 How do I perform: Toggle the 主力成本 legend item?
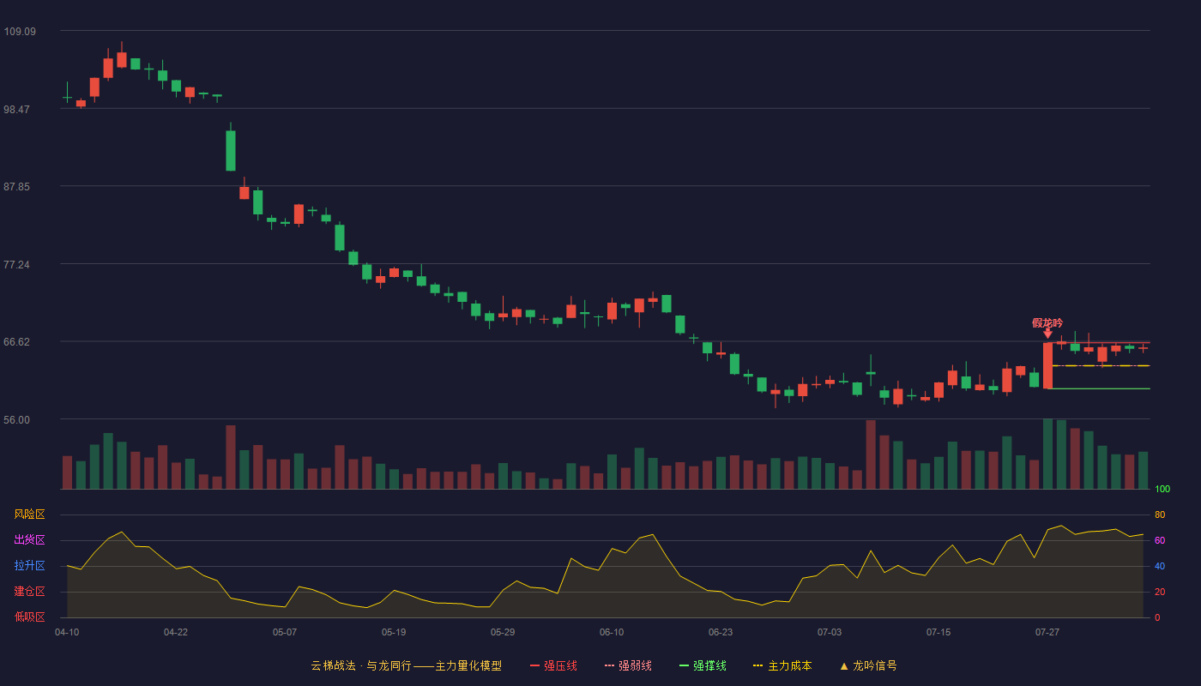coord(782,665)
